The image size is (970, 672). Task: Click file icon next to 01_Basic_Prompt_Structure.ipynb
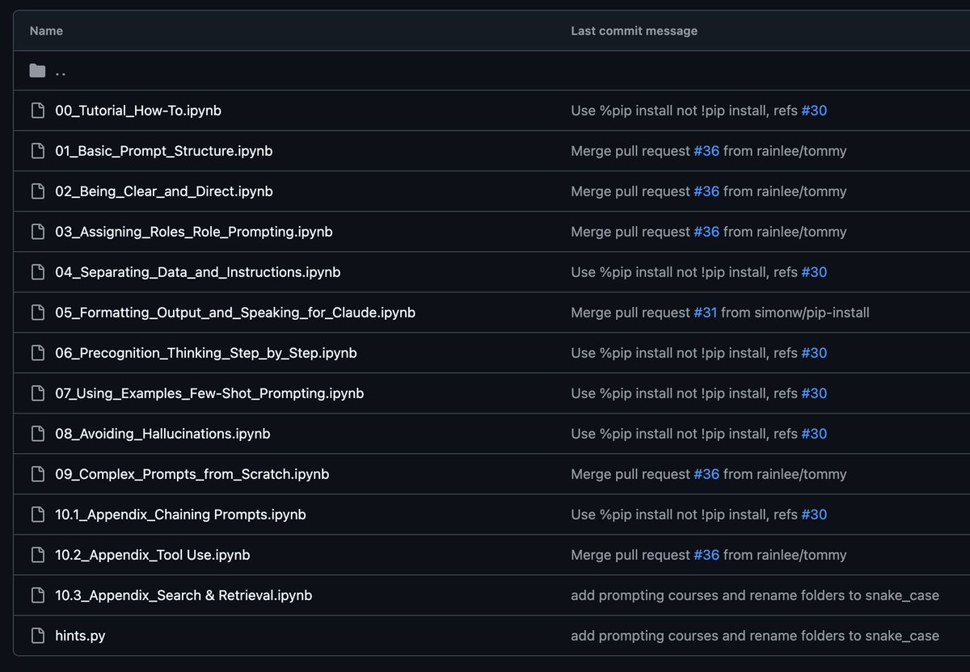37,151
